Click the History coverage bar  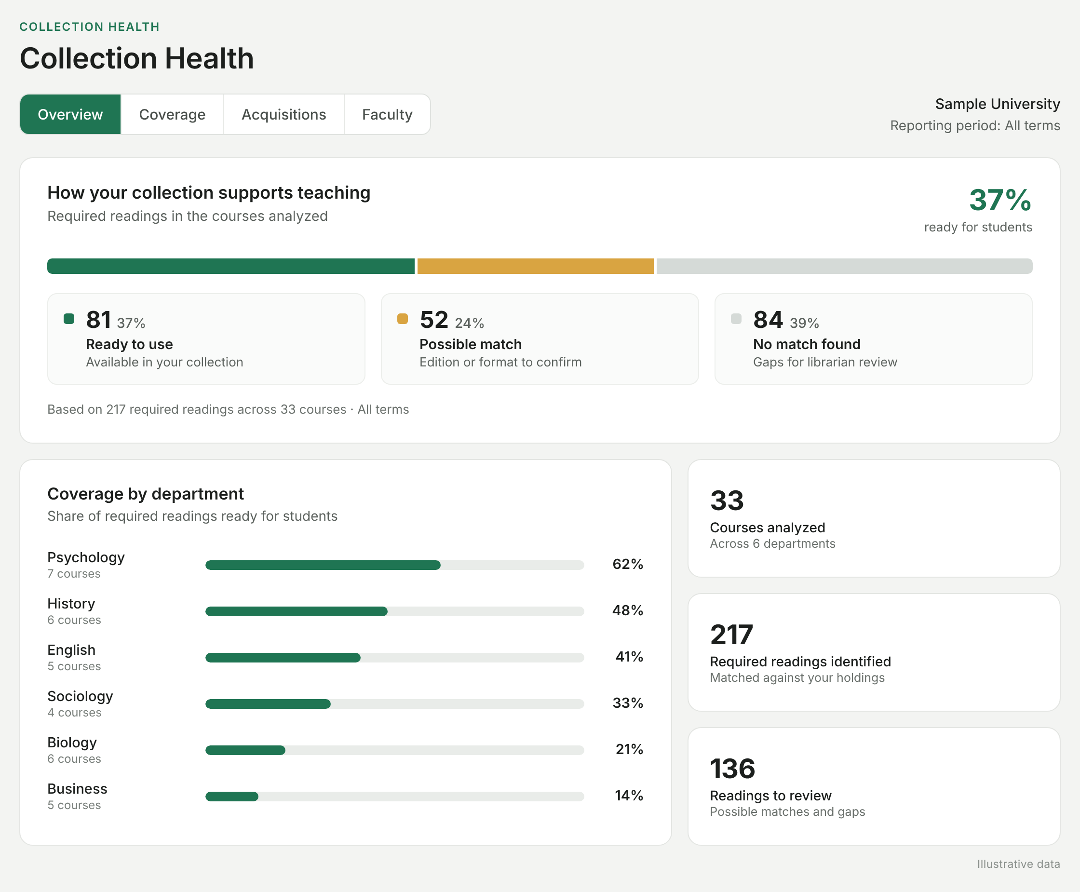click(x=394, y=611)
